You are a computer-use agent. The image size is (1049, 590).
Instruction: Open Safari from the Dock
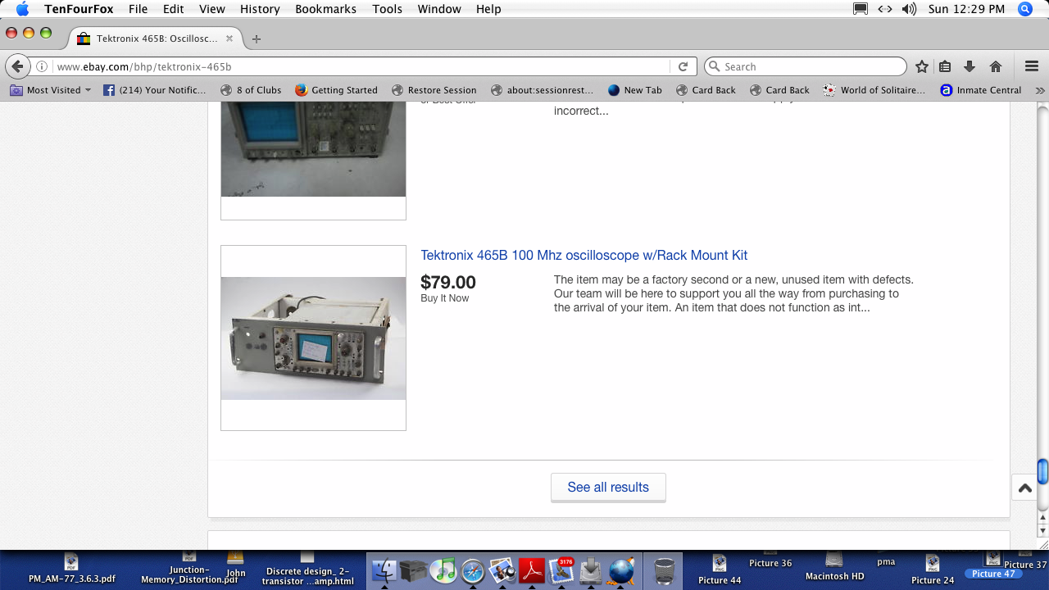pyautogui.click(x=473, y=571)
